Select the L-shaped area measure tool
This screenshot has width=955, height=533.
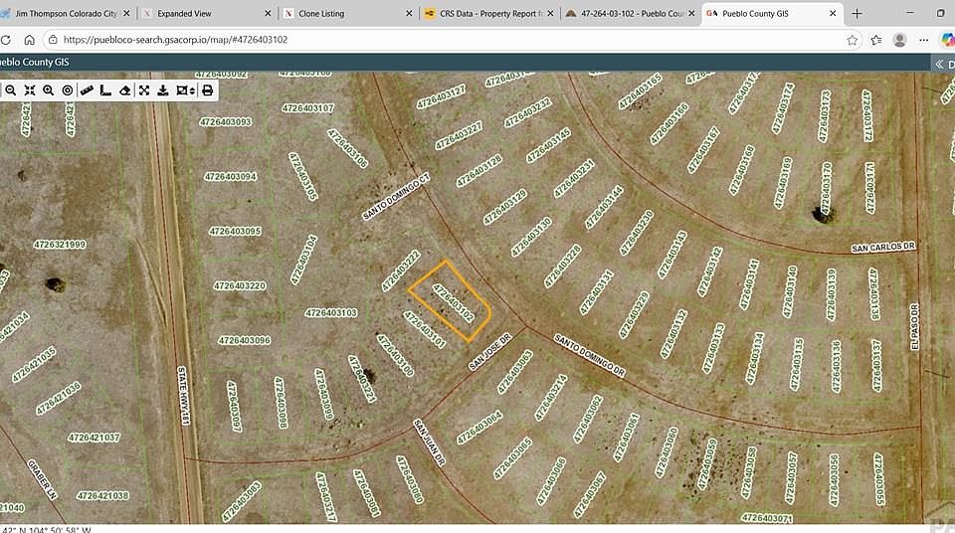(x=105, y=90)
